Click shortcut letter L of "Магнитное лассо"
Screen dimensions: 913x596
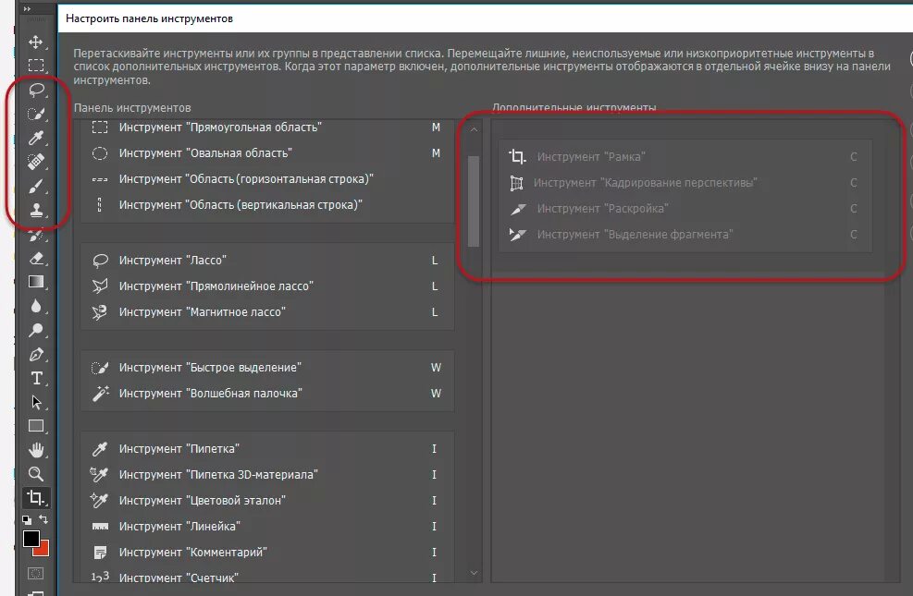pyautogui.click(x=435, y=312)
